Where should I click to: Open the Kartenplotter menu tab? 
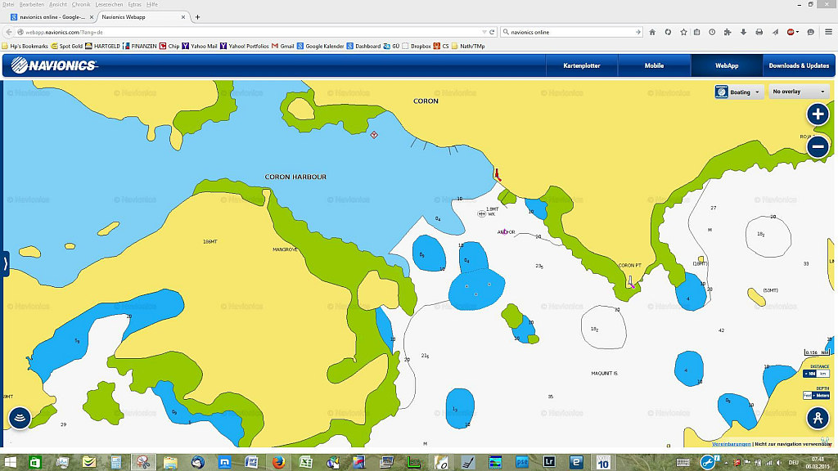tap(582, 65)
